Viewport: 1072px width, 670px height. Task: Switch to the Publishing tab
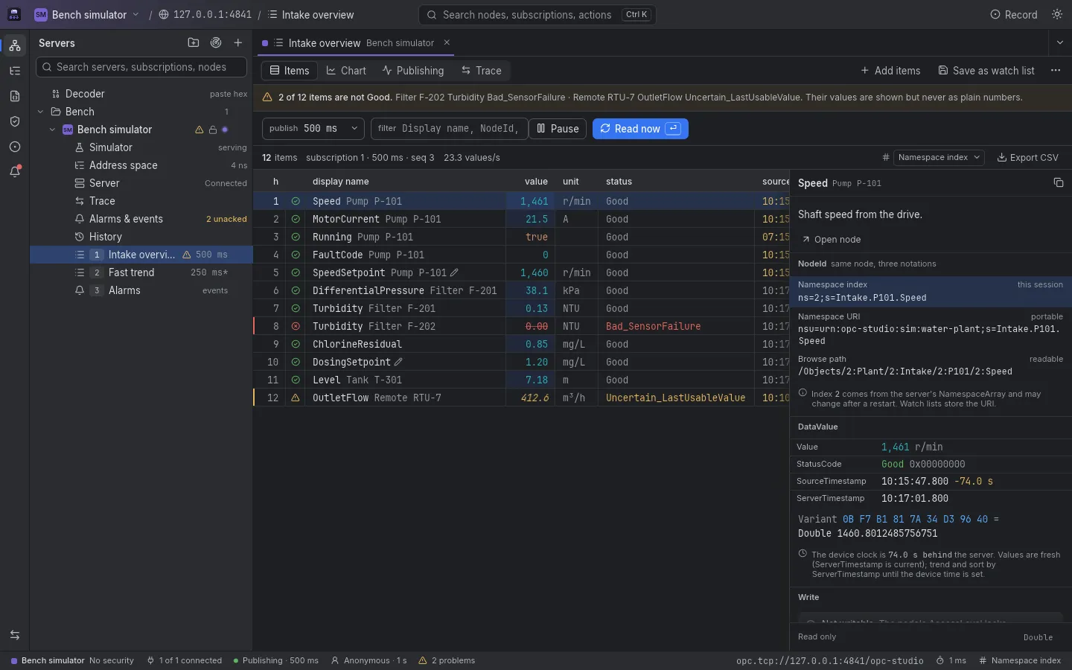click(413, 71)
